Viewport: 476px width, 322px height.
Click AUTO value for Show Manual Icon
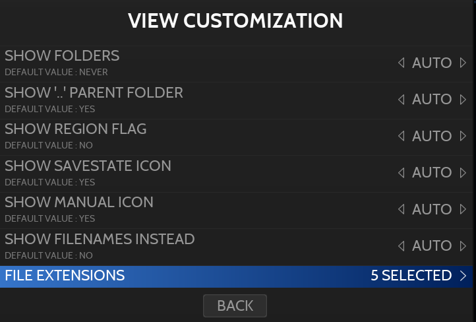[432, 210]
